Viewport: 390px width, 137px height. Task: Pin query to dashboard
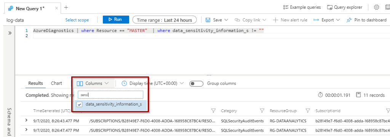pyautogui.click(x=366, y=20)
